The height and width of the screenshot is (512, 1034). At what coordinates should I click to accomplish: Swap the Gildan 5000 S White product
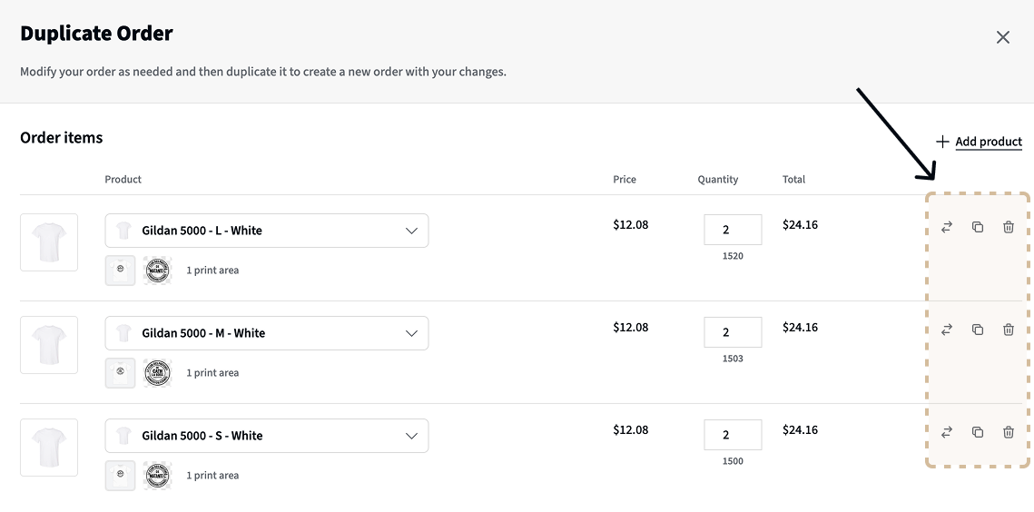click(x=947, y=432)
